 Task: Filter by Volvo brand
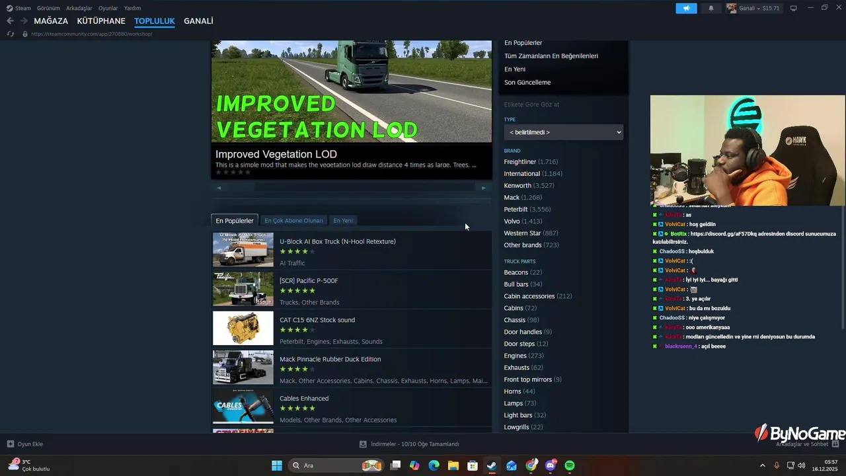point(523,221)
